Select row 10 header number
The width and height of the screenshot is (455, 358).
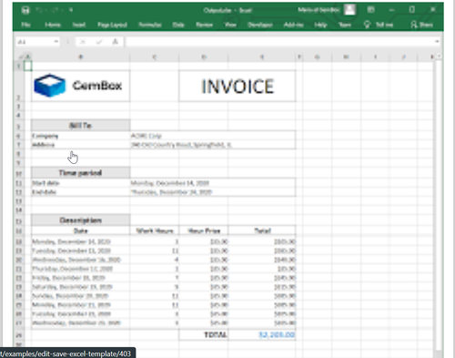[x=18, y=174]
